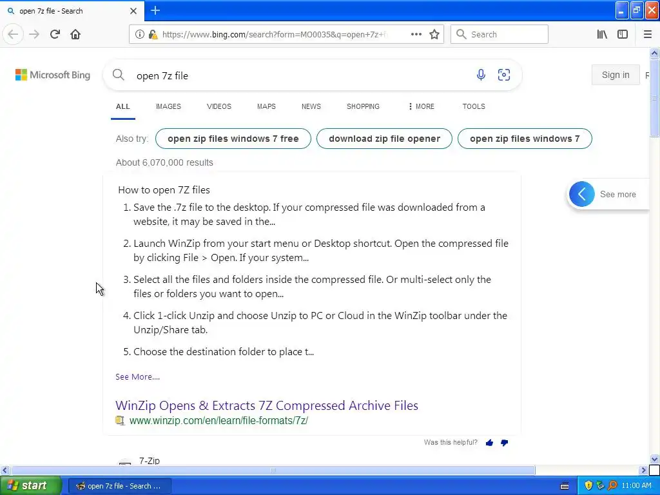
Task: Click the 7-Zip result heading
Action: [x=150, y=460]
